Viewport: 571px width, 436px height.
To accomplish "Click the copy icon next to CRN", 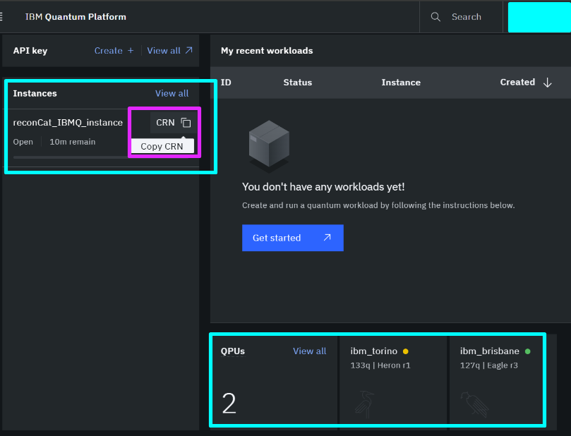I will (x=186, y=123).
